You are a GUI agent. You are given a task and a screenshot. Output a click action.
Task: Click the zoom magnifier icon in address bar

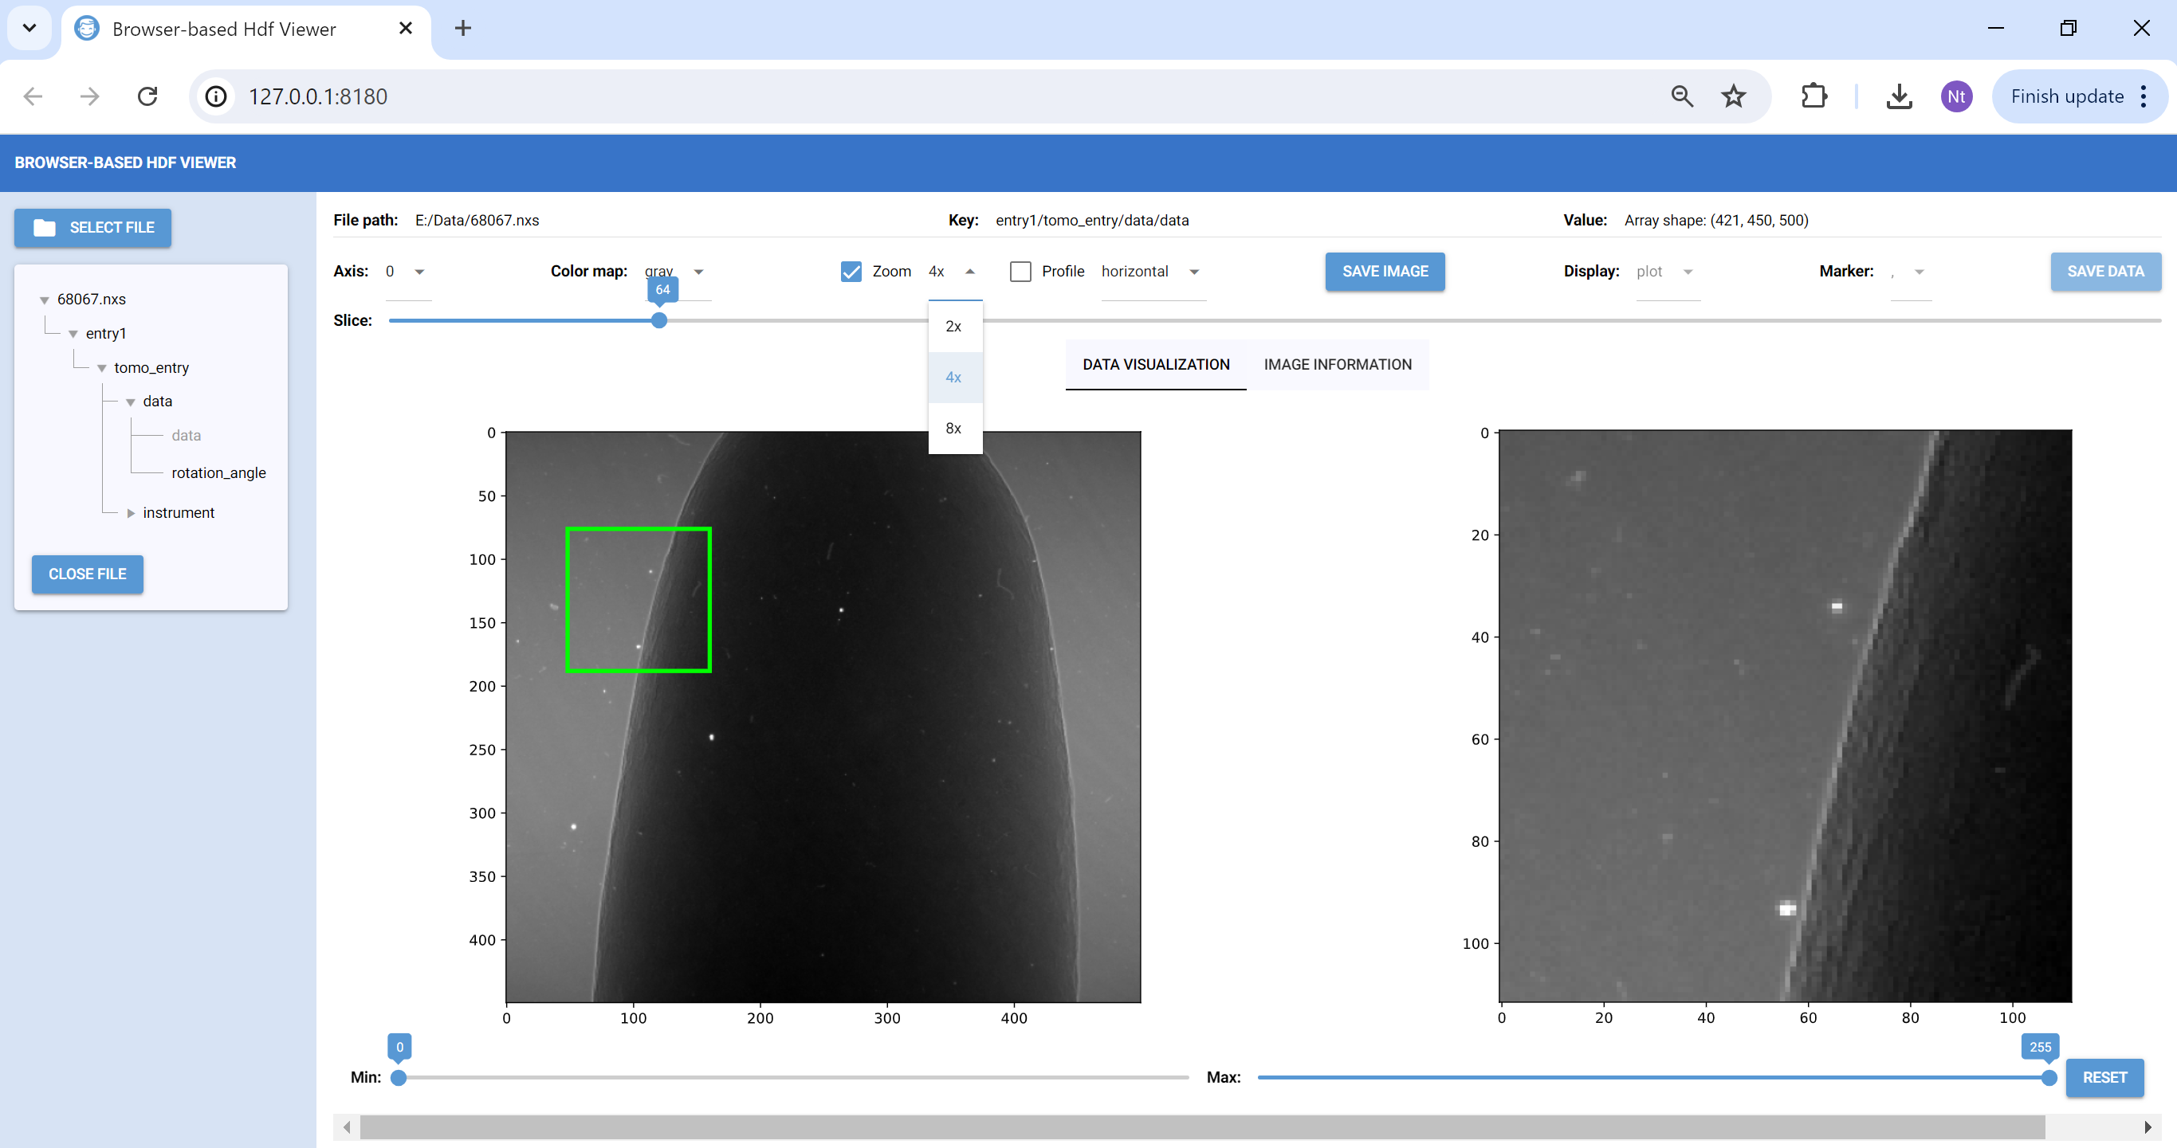(x=1682, y=96)
